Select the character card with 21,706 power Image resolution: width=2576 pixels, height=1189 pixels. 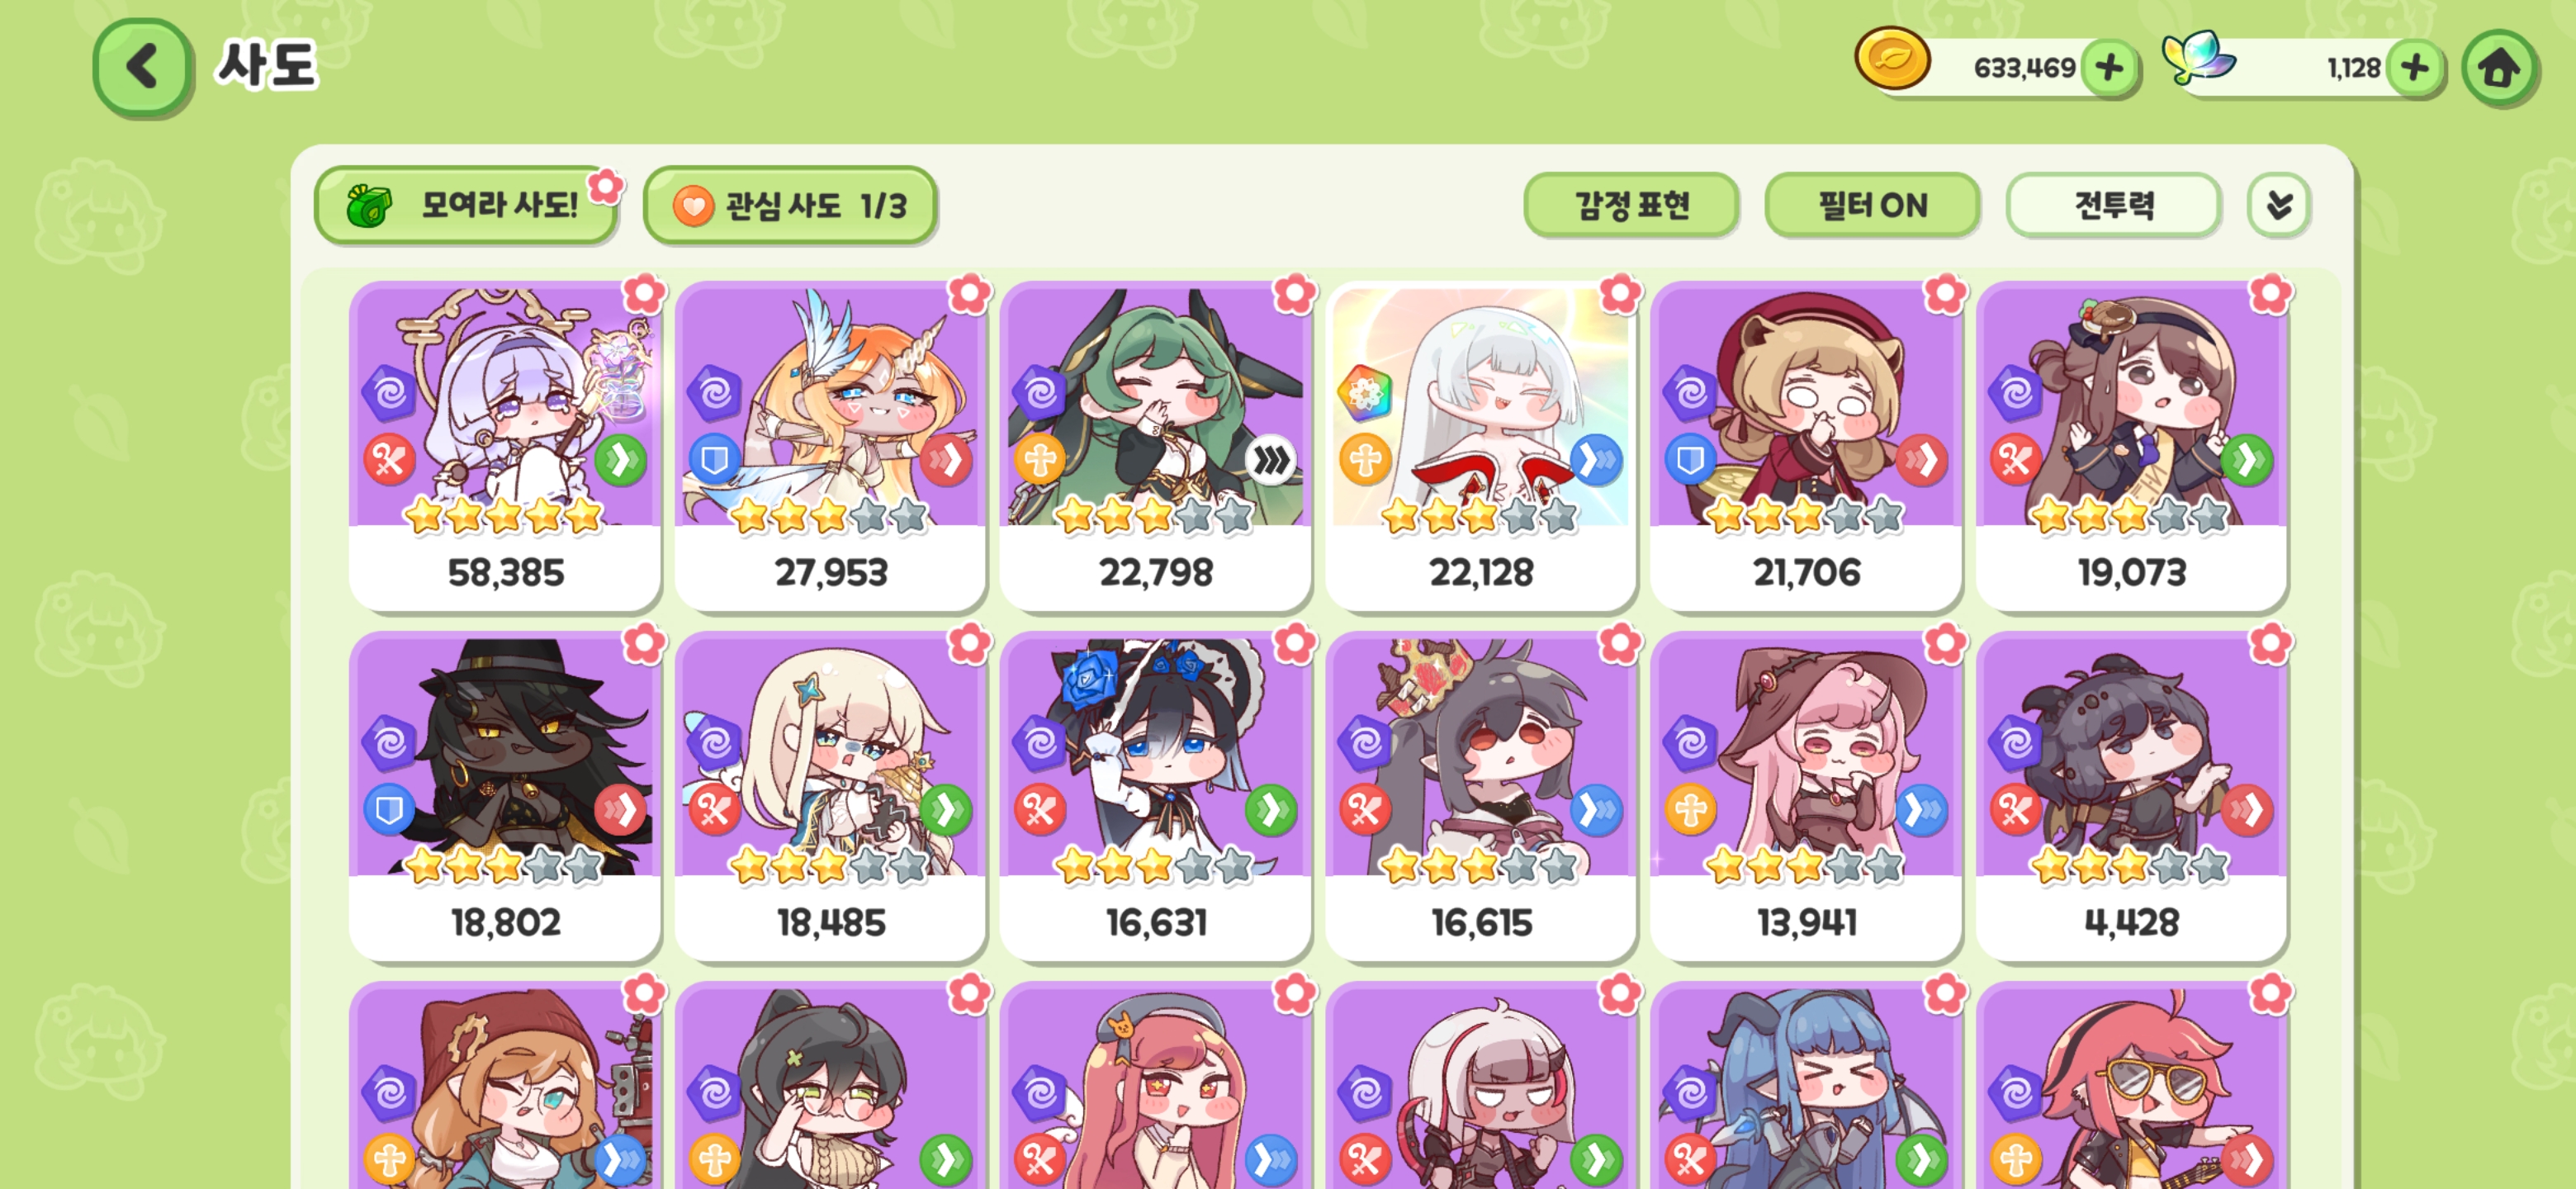pos(1806,447)
